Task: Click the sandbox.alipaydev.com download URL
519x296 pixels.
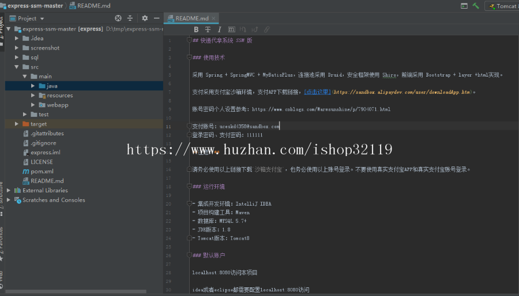Action: click(402, 92)
